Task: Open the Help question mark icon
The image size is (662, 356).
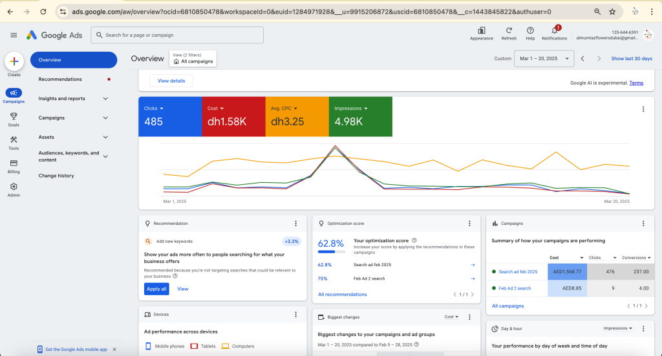Action: click(x=530, y=30)
